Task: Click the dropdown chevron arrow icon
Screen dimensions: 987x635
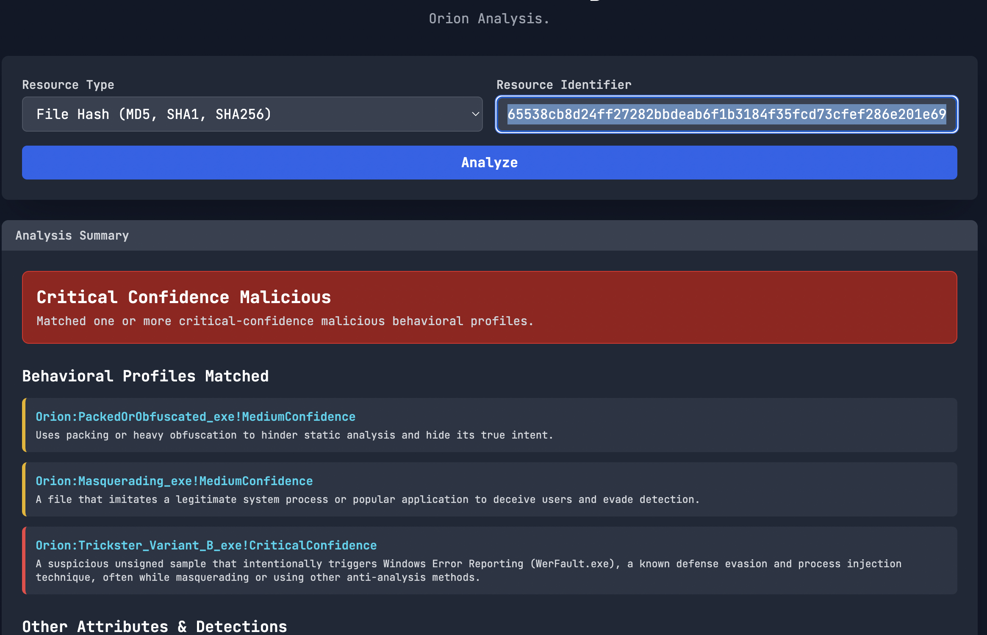Action: click(x=475, y=114)
